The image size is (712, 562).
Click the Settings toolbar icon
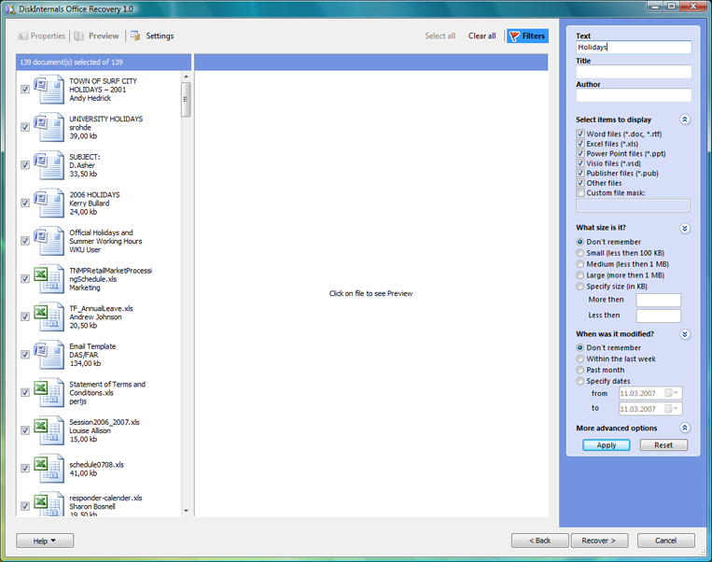(135, 36)
